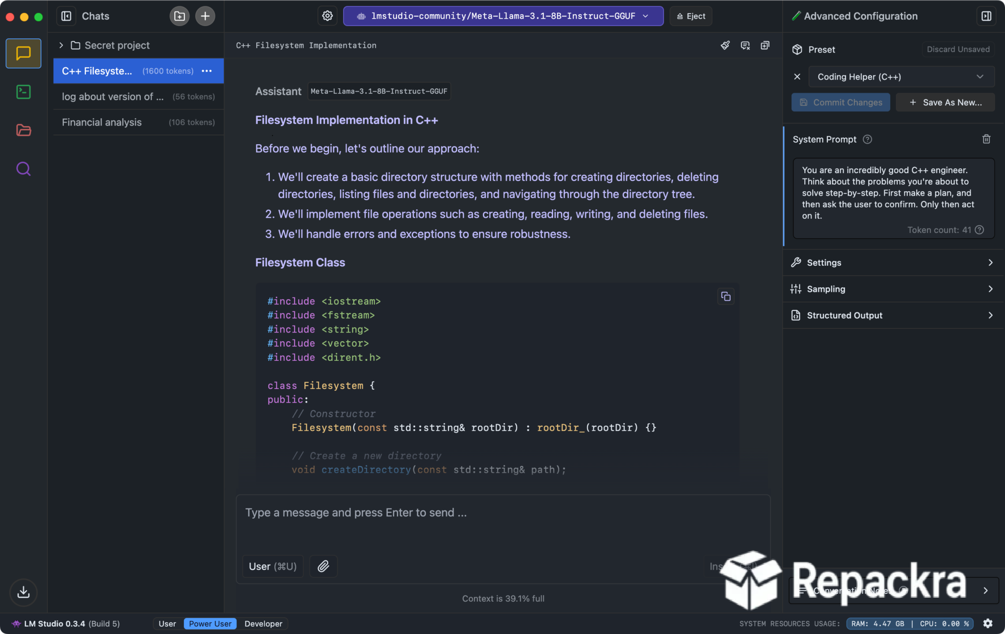
Task: Open the Coding Helper (C++) preset dropdown
Action: click(901, 76)
